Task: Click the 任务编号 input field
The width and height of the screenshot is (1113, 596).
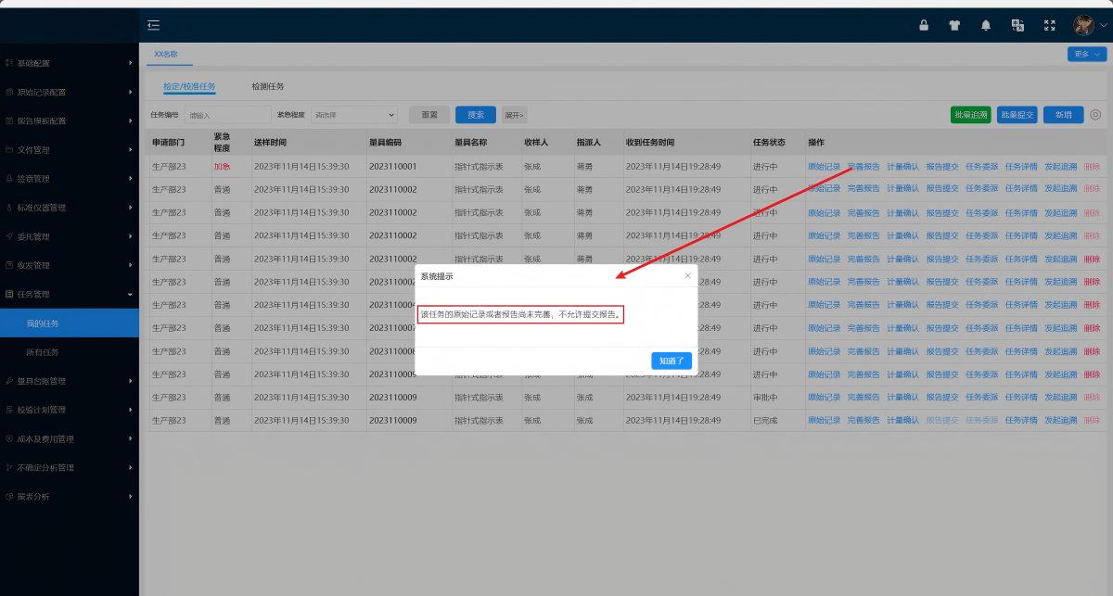Action: tap(227, 115)
